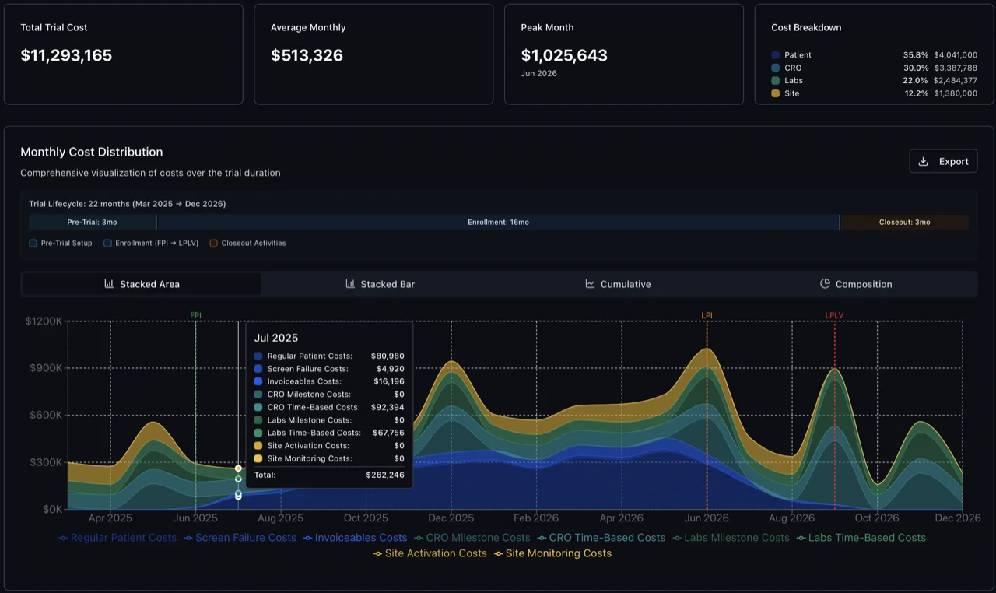
Task: Click the LPI marker on the chart
Action: point(707,316)
